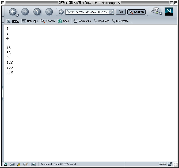Click the Stop loading button

[49, 12]
